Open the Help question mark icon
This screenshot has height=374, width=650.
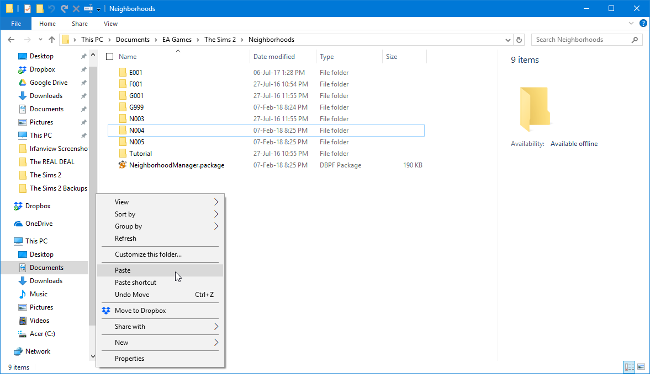tap(643, 24)
